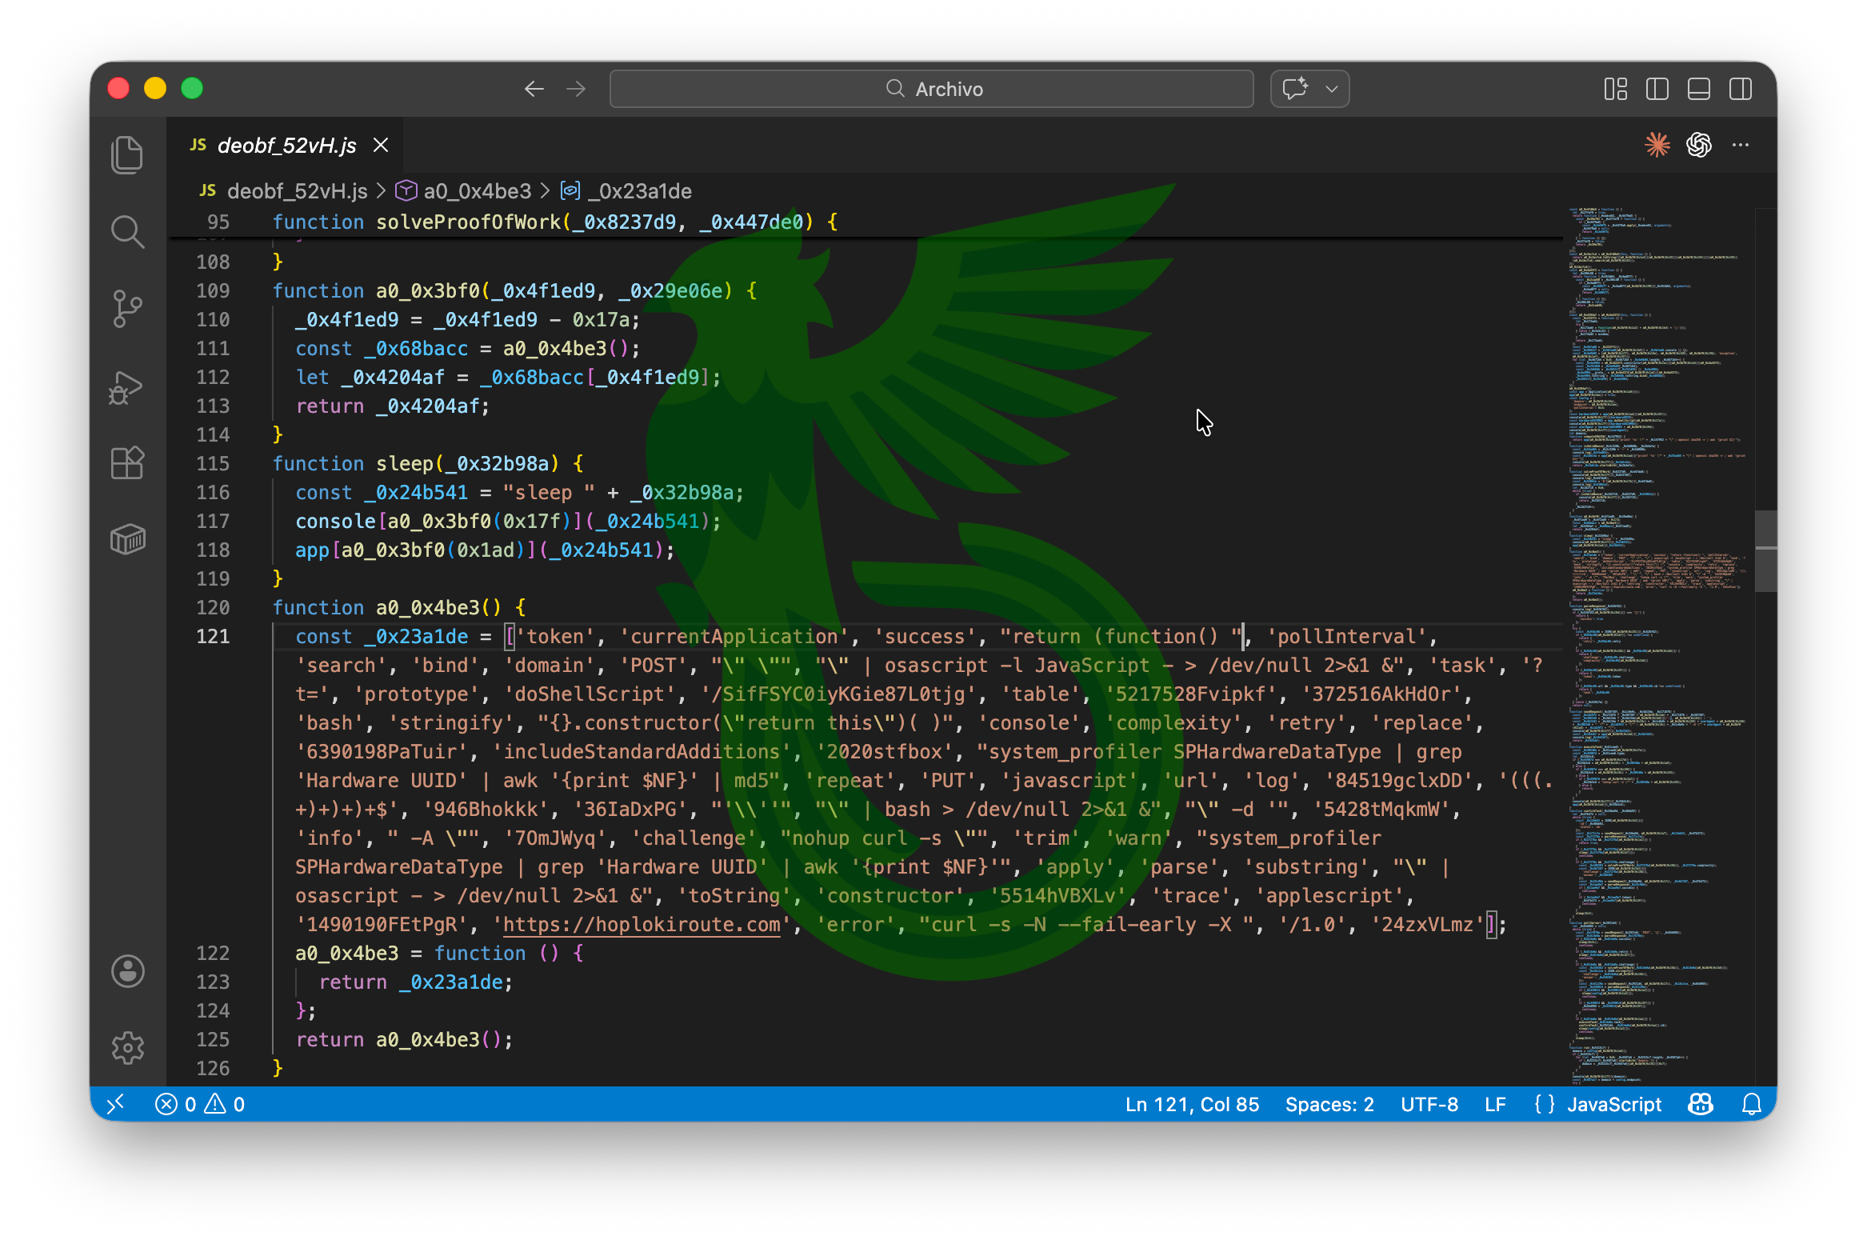Open Source Control view
This screenshot has width=1867, height=1240.
[127, 309]
